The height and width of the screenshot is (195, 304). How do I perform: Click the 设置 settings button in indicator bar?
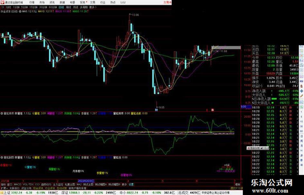[x=131, y=184]
